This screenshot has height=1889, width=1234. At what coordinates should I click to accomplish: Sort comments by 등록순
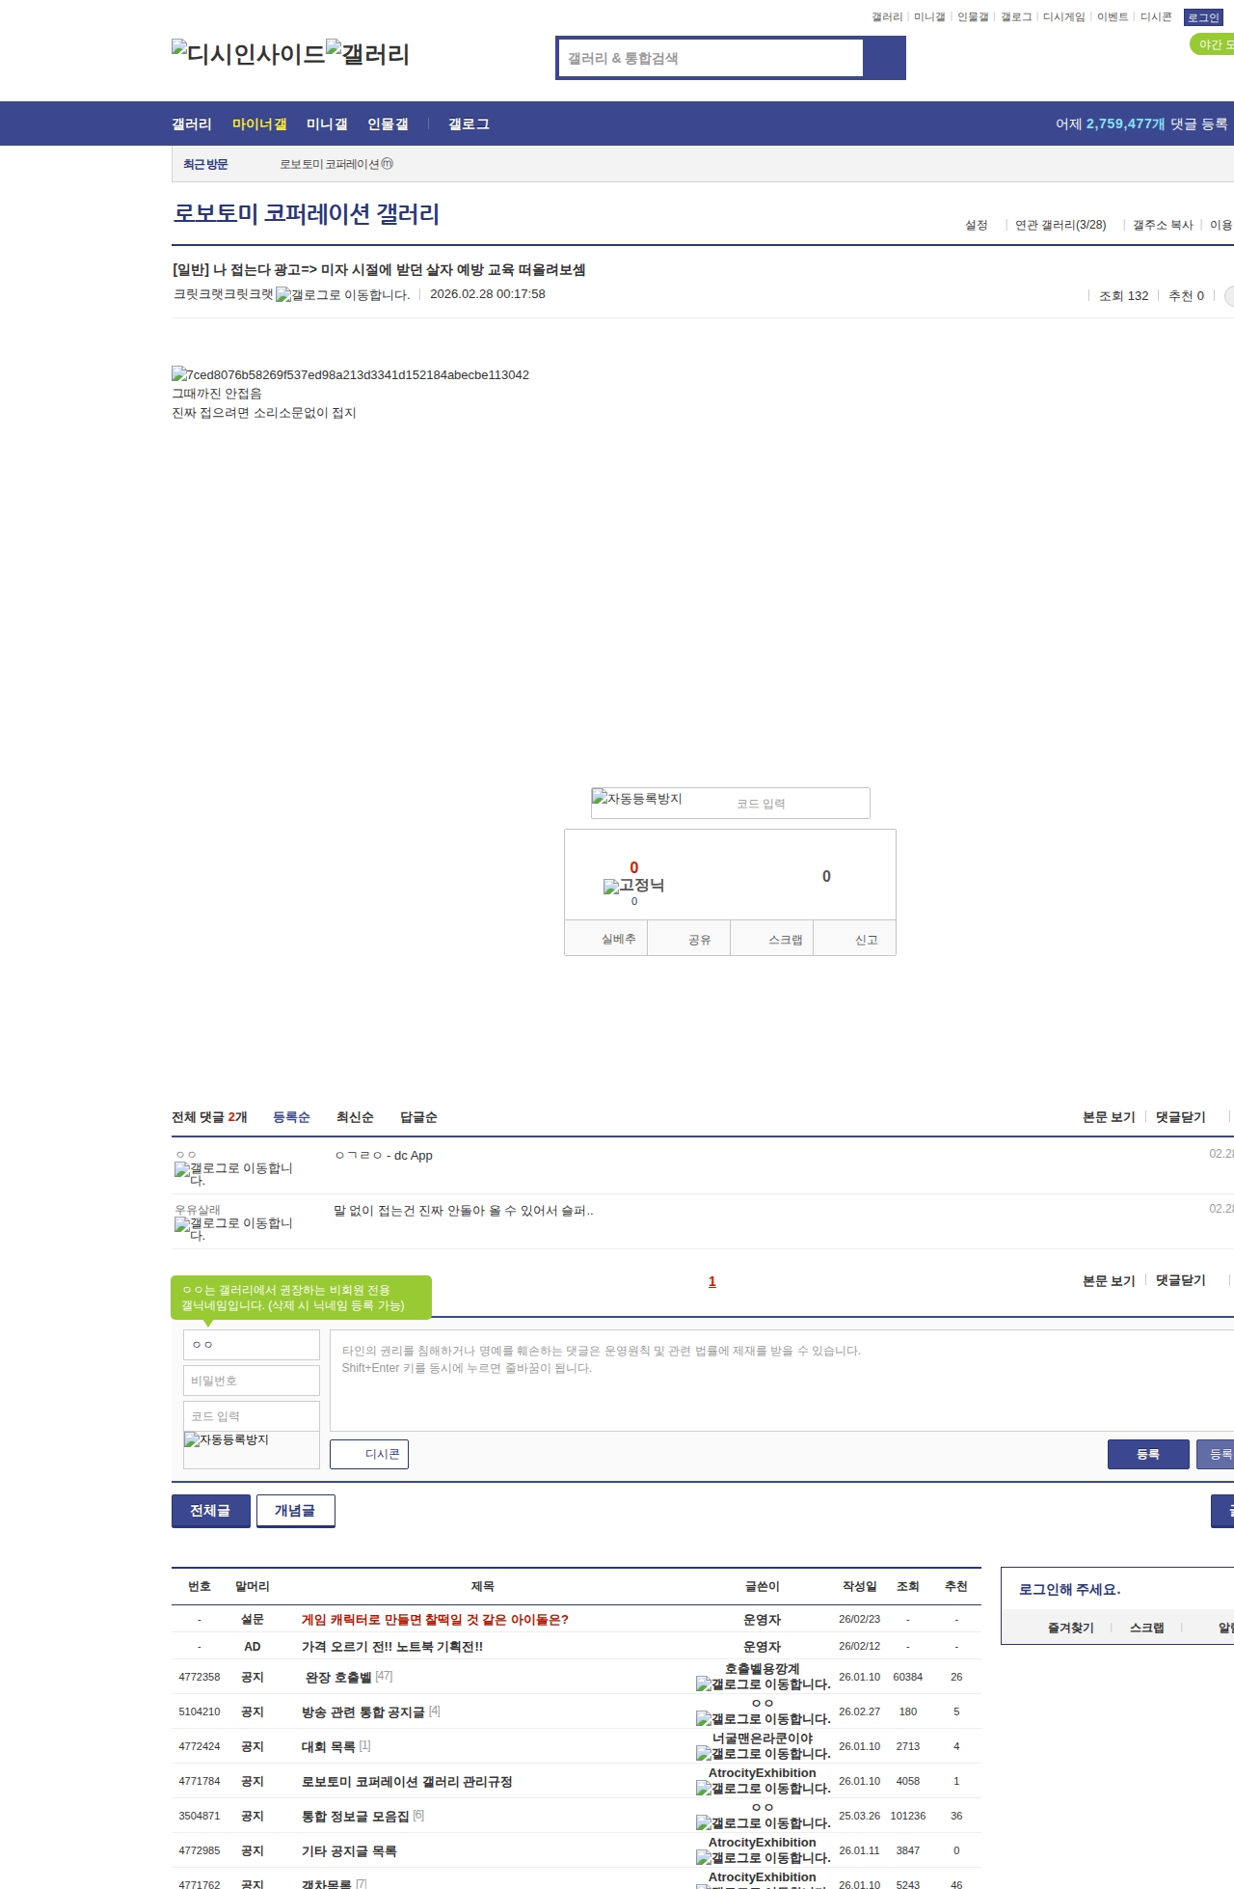click(x=291, y=1117)
